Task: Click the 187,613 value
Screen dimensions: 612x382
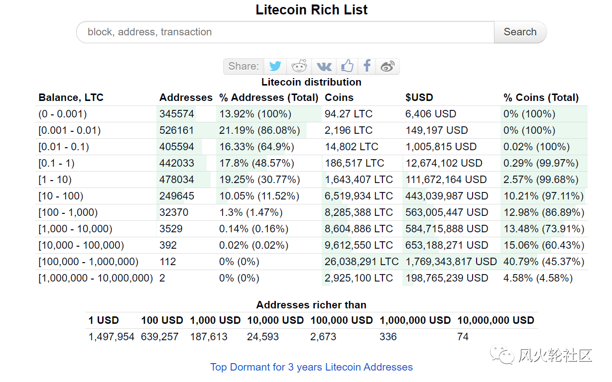Action: (209, 337)
